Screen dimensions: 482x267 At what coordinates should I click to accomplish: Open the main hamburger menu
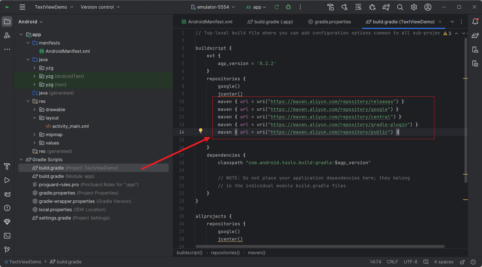click(22, 7)
